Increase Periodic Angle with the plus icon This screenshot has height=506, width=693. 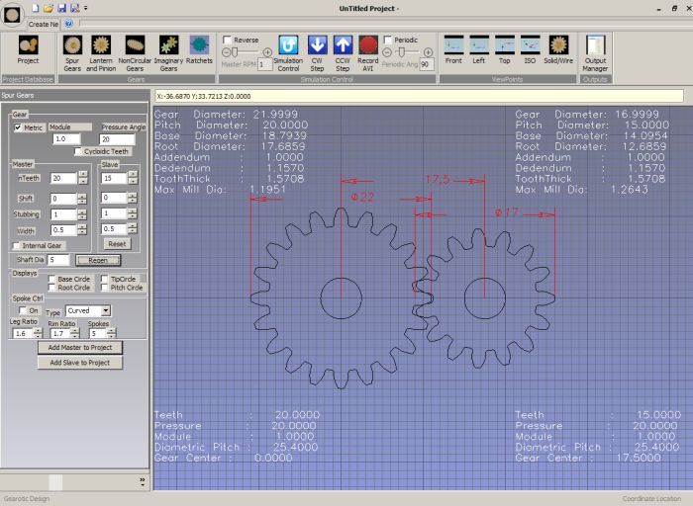click(428, 52)
